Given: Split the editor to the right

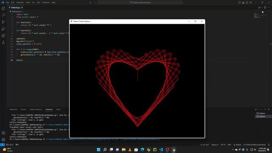Looking at the screenshot, I should (265, 8).
